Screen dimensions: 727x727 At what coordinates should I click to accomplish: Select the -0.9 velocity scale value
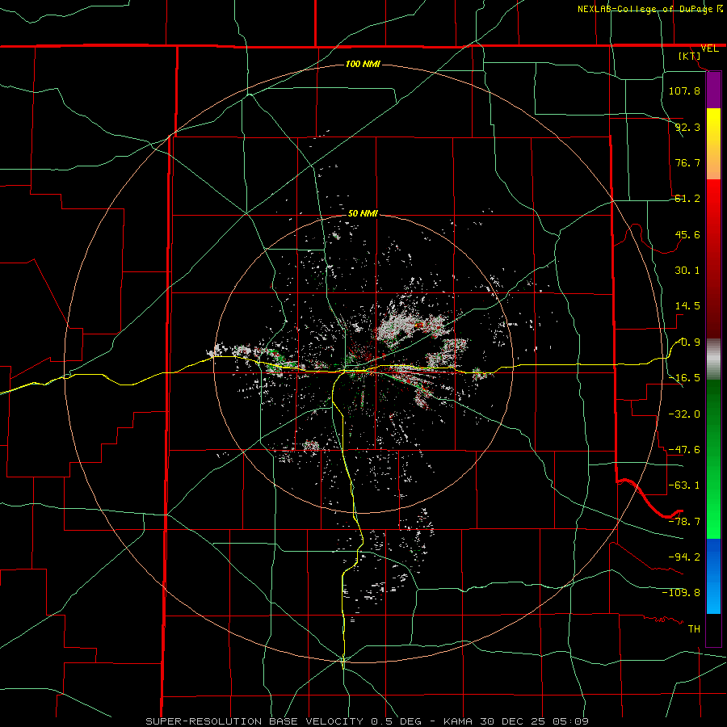pos(687,342)
